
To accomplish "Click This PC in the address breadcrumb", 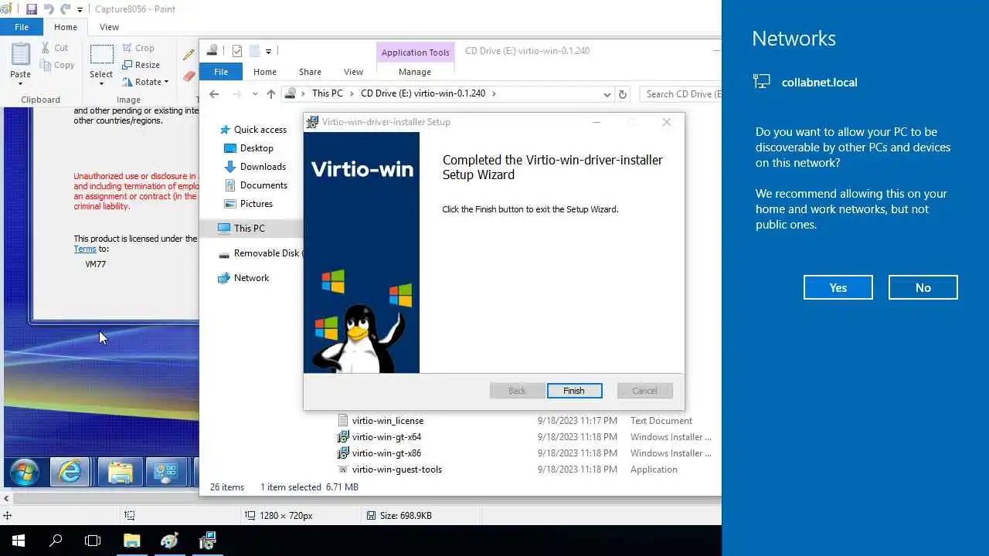I will point(327,93).
